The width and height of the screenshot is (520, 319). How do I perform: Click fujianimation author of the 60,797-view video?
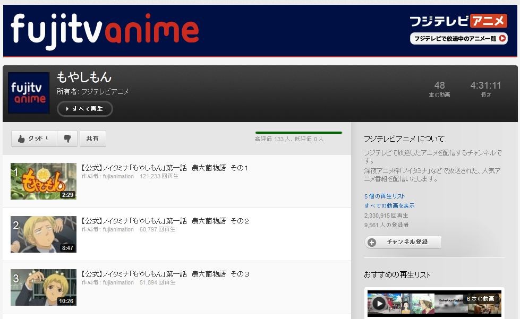click(x=118, y=229)
